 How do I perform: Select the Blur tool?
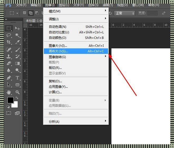click(x=9, y=70)
